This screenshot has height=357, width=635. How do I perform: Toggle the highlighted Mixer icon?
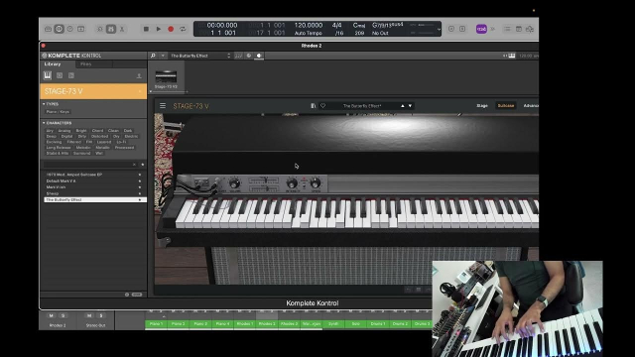pos(110,29)
